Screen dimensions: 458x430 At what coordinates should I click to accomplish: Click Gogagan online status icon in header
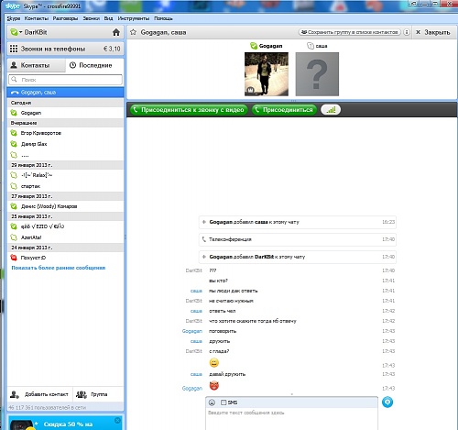[254, 46]
